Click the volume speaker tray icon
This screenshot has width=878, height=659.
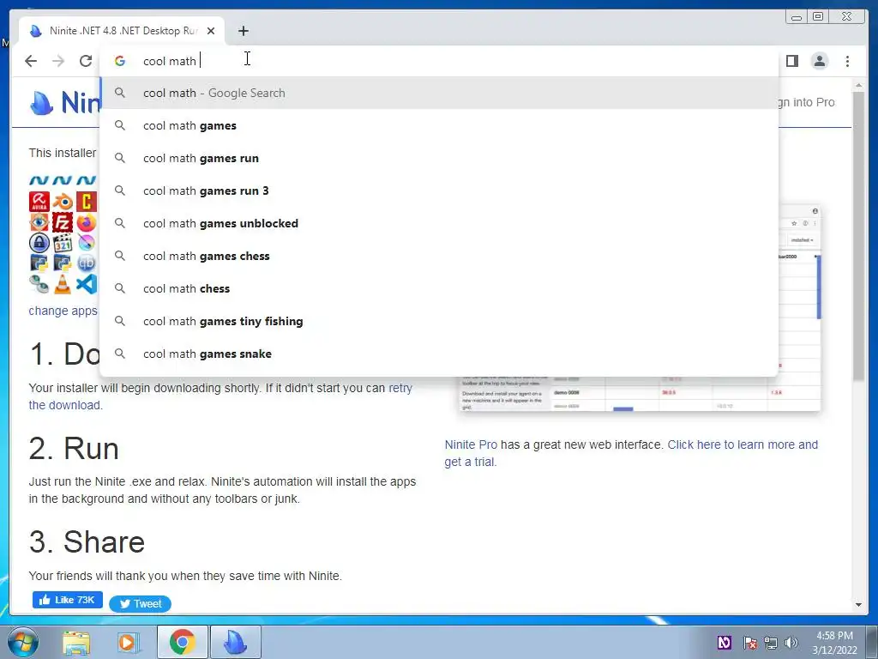tap(791, 643)
